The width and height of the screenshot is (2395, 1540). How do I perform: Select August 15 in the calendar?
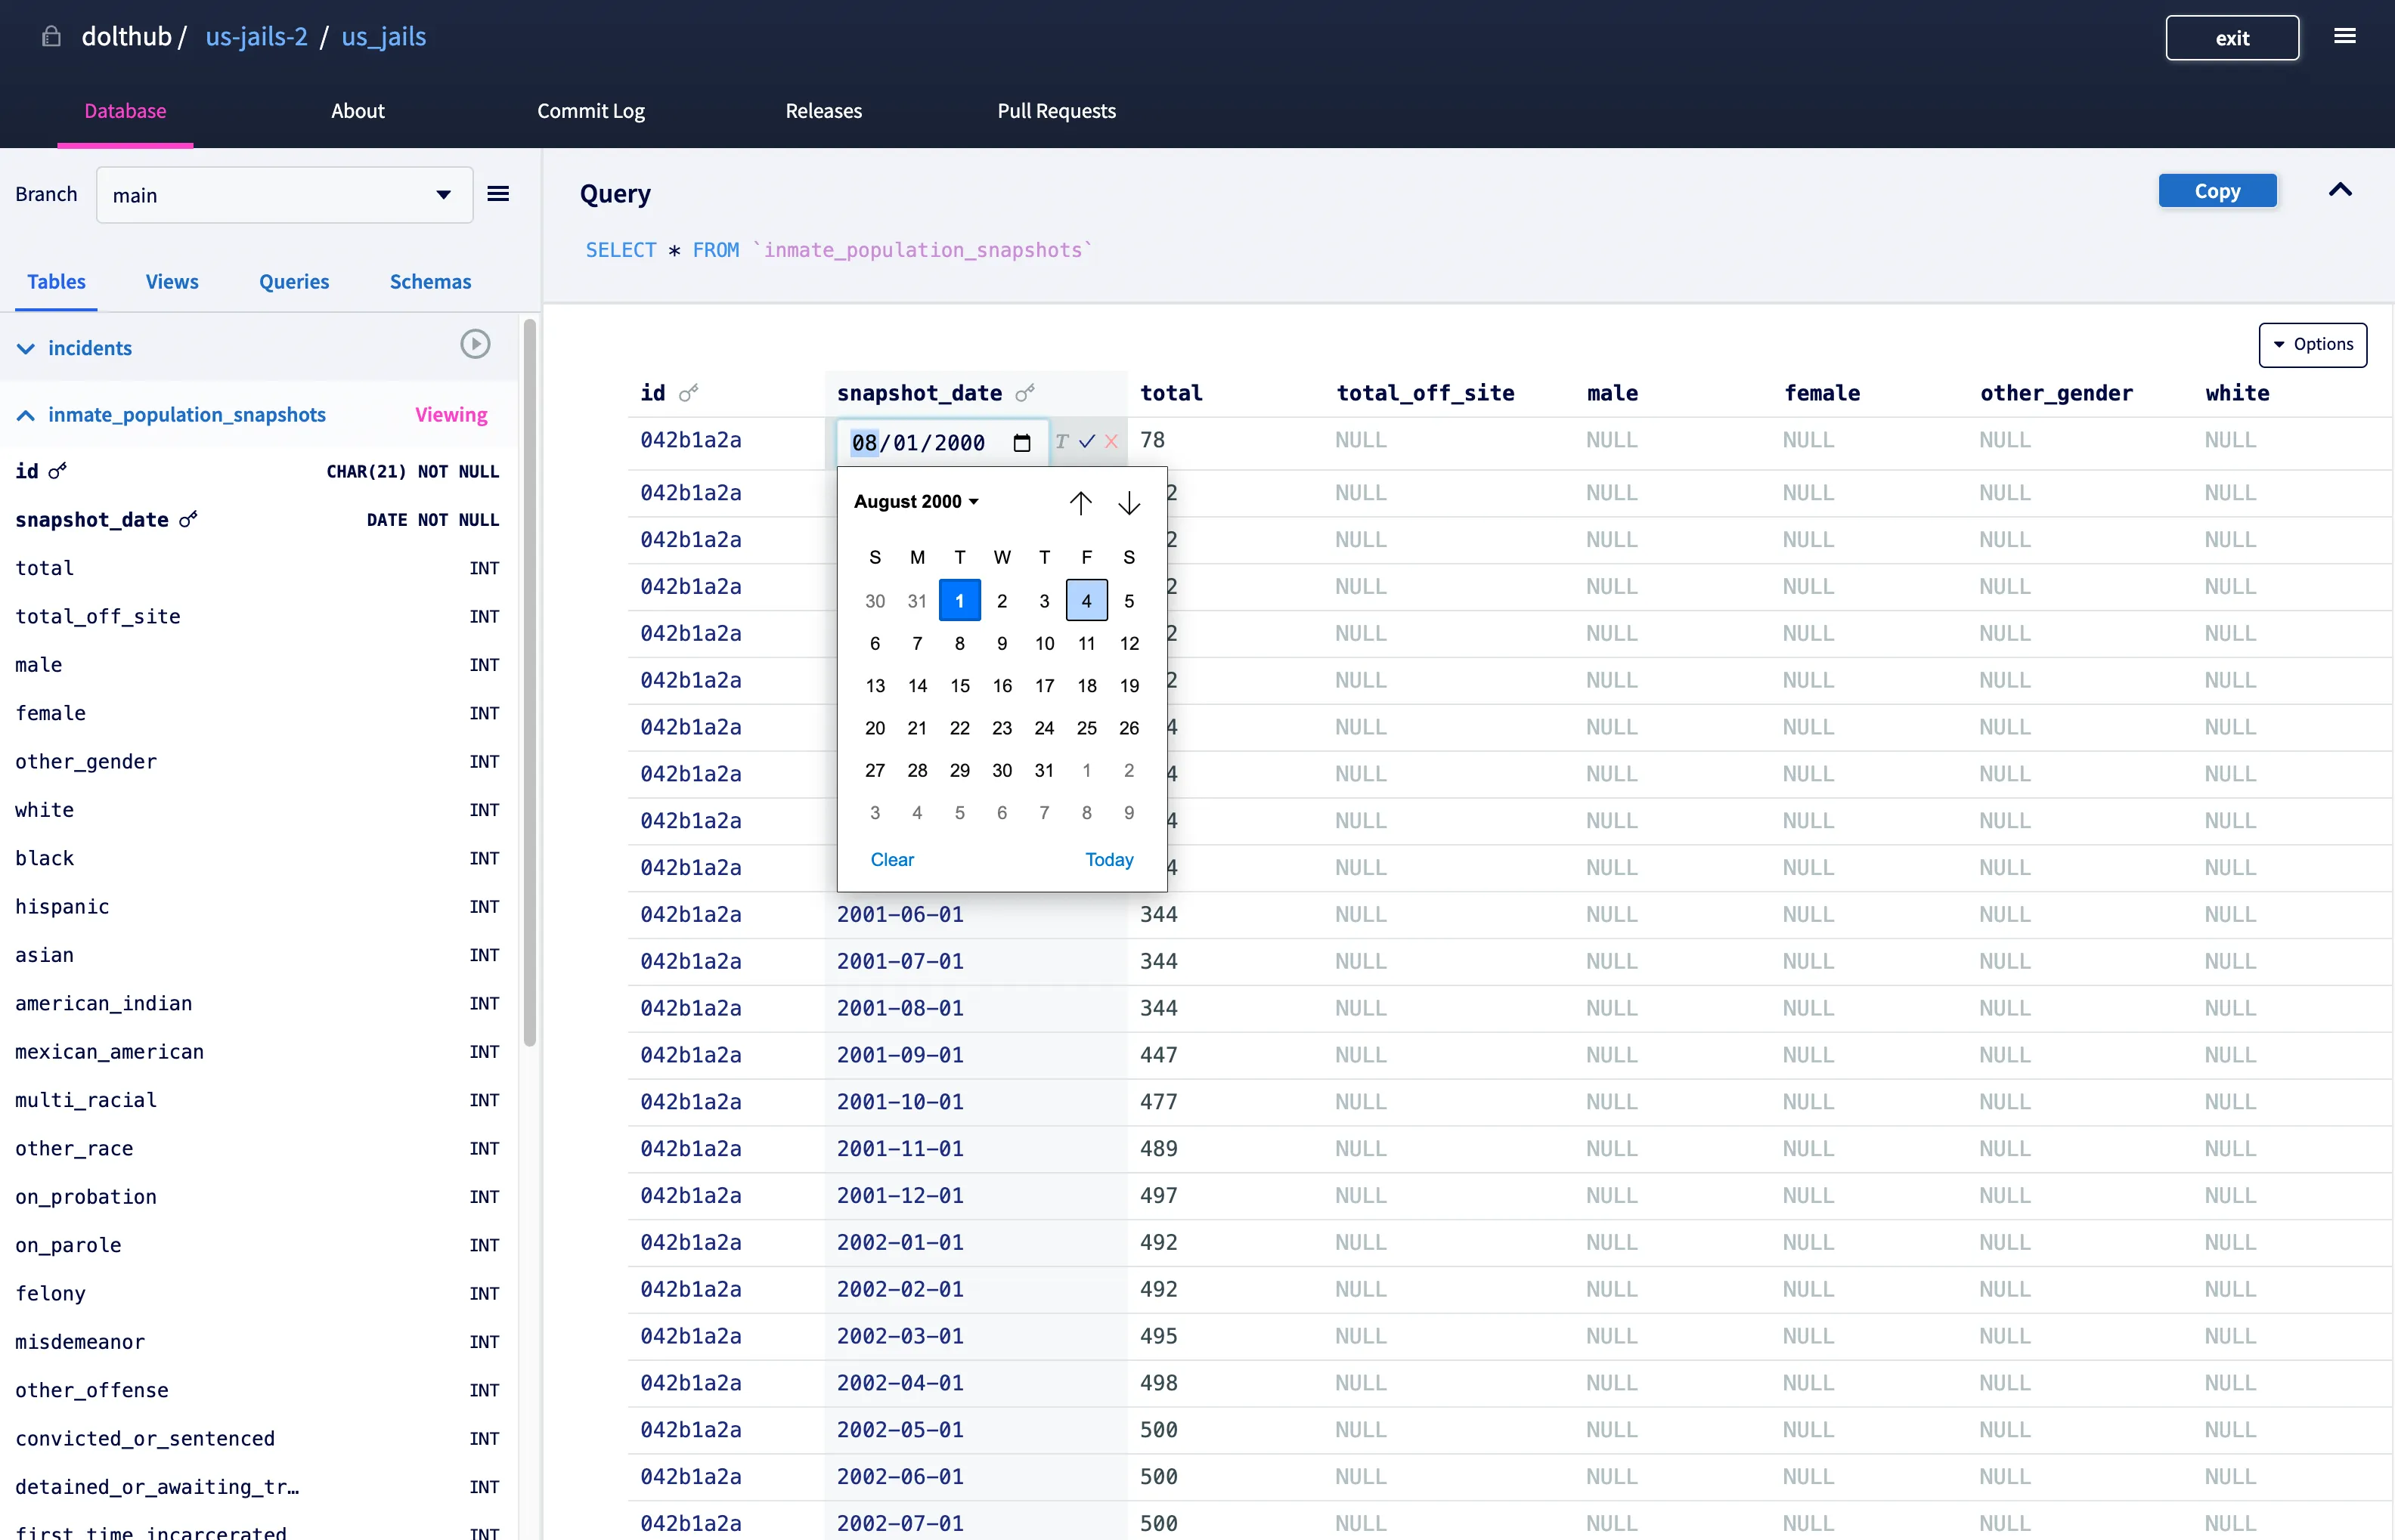pos(959,686)
